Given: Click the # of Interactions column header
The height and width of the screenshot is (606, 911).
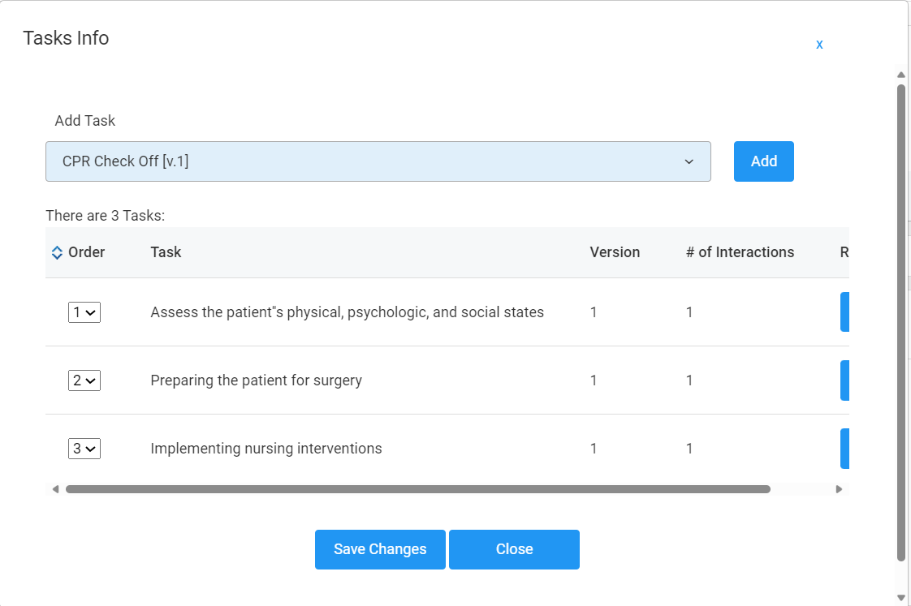Looking at the screenshot, I should 740,252.
